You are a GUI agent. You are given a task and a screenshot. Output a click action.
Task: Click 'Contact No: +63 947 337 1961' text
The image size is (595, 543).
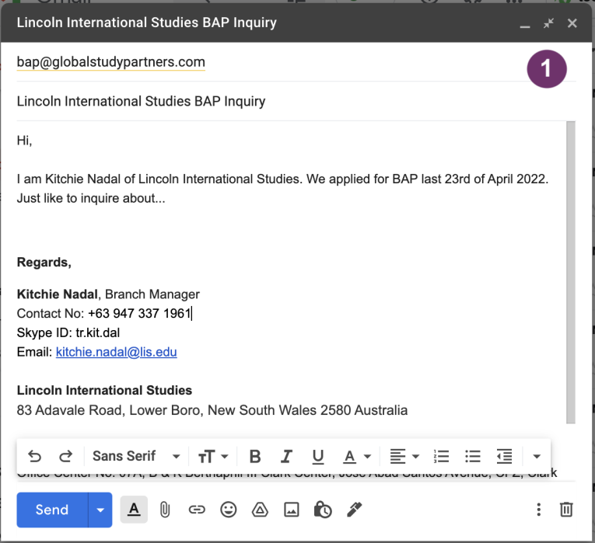point(104,313)
